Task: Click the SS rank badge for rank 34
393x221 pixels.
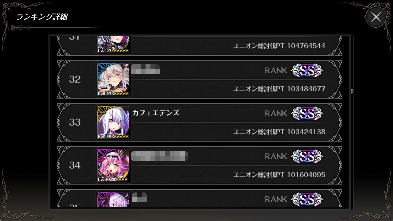Action: [x=307, y=156]
